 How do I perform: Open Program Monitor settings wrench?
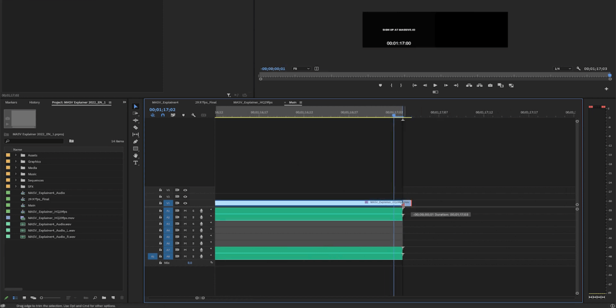[579, 68]
